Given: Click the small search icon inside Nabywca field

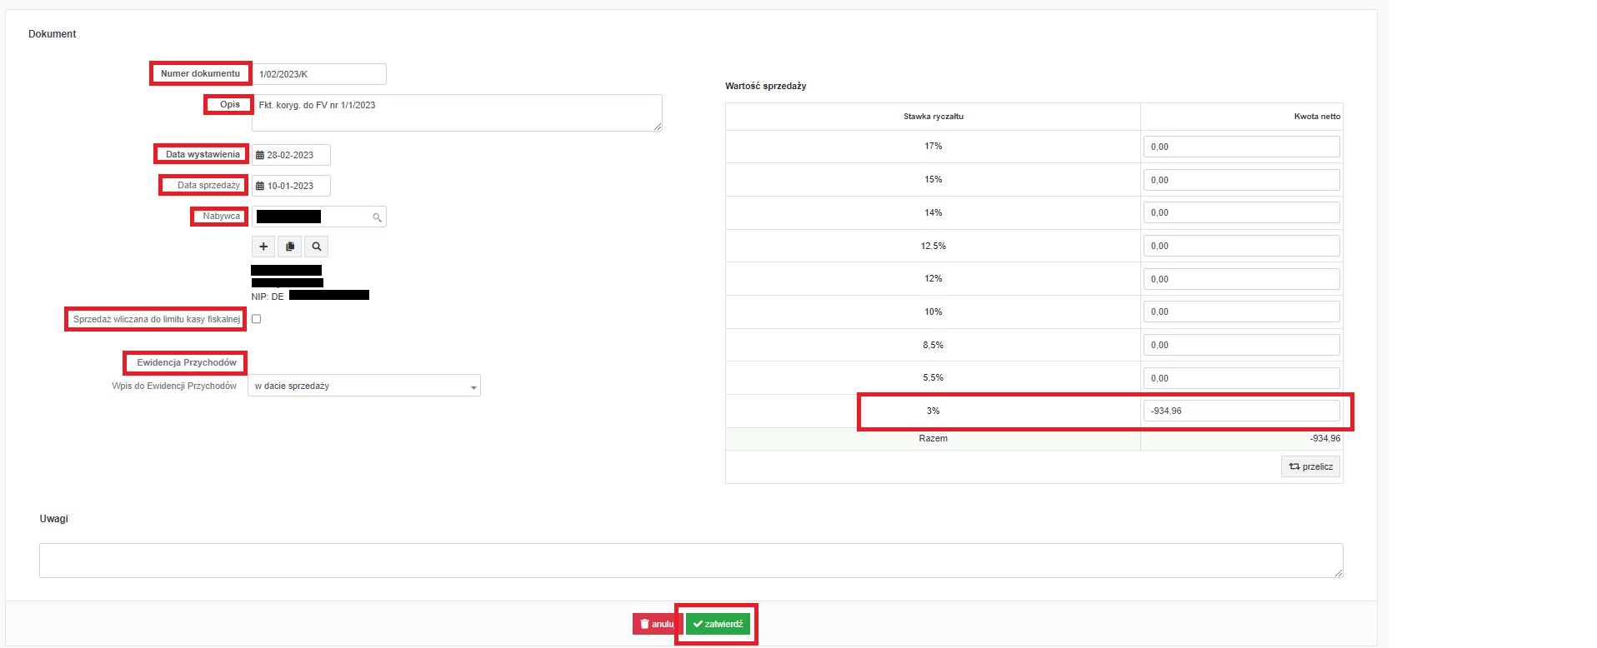Looking at the screenshot, I should [x=377, y=217].
